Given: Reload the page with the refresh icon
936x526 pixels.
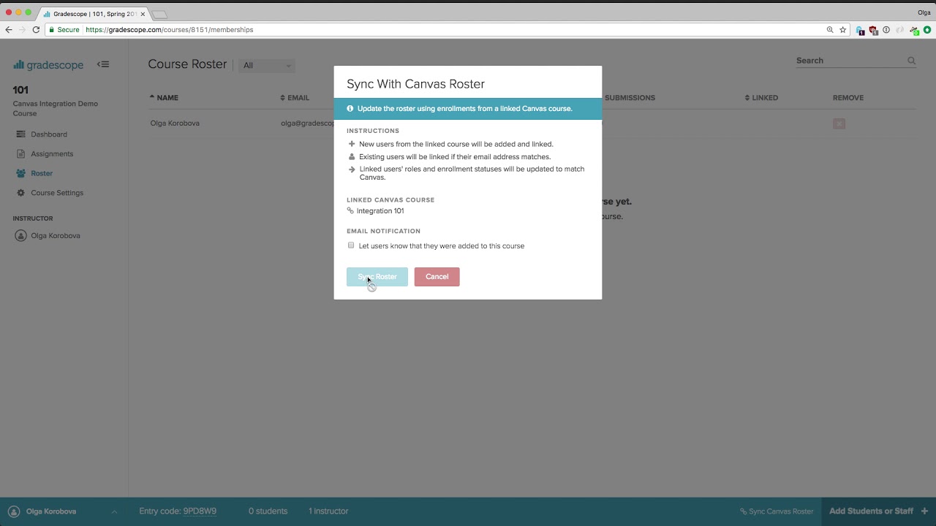Looking at the screenshot, I should click(x=36, y=30).
